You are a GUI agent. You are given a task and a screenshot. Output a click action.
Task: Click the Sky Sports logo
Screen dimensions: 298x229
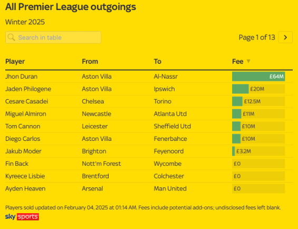pyautogui.click(x=22, y=217)
